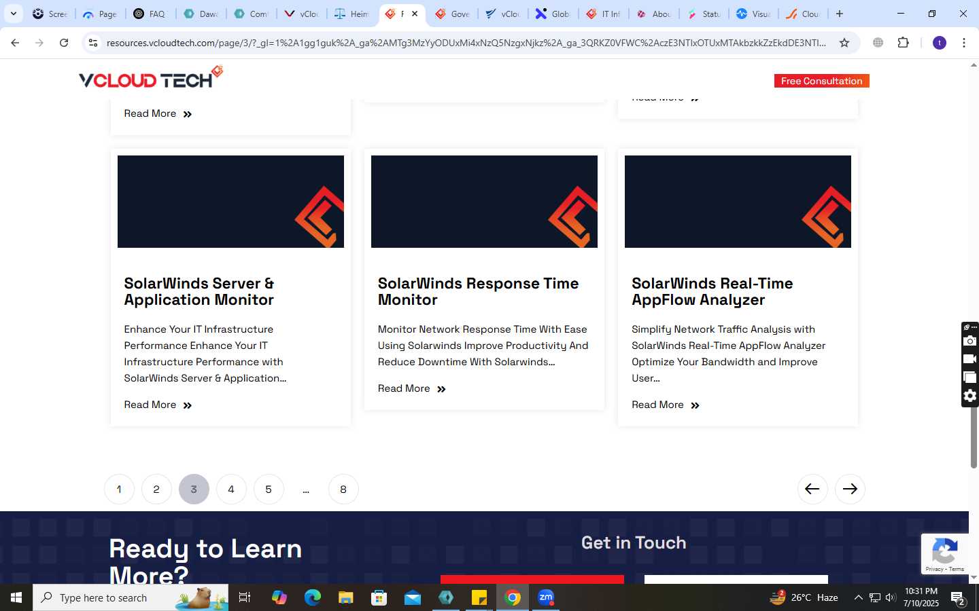979x611 pixels.
Task: Open Sticky Notes from the taskbar
Action: (x=479, y=597)
